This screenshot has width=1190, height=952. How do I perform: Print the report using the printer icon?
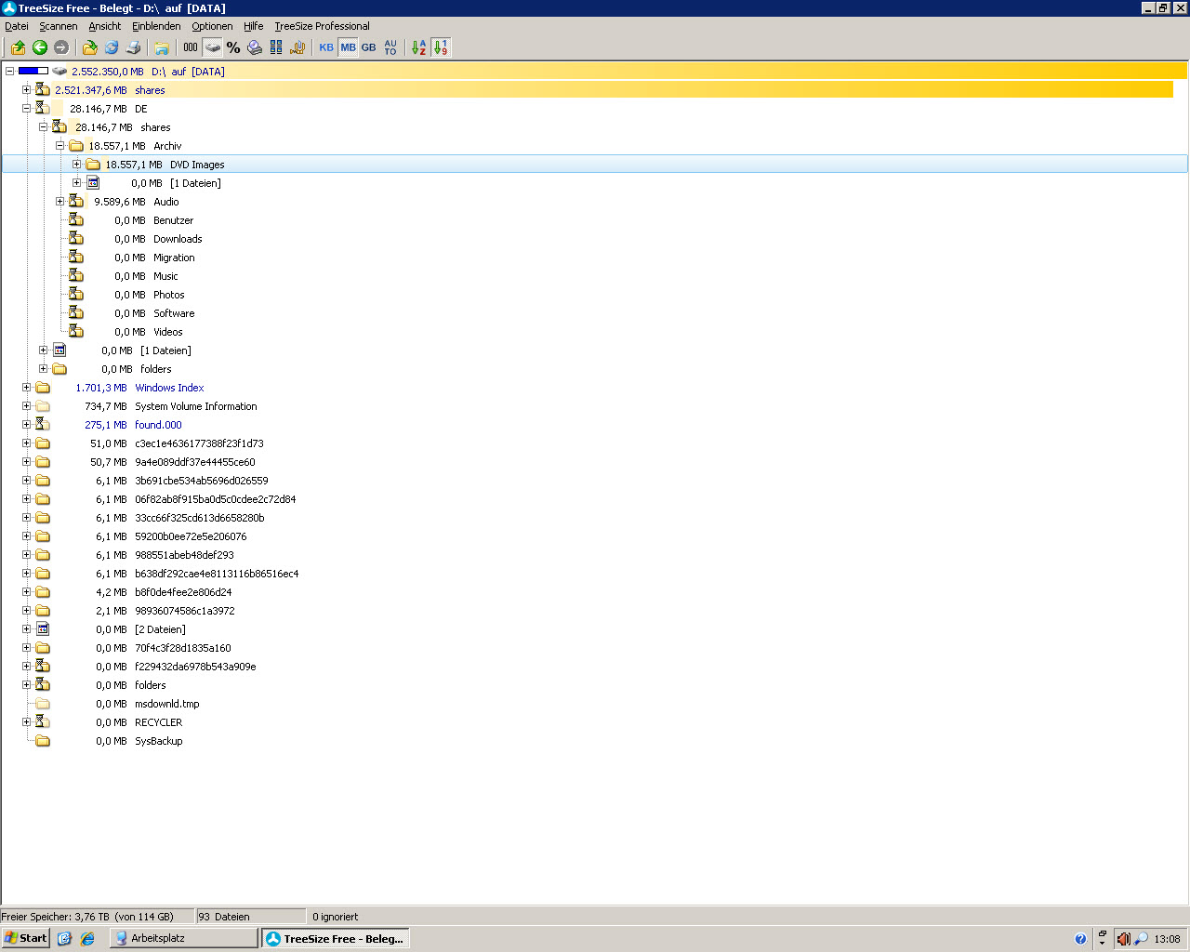[x=133, y=47]
